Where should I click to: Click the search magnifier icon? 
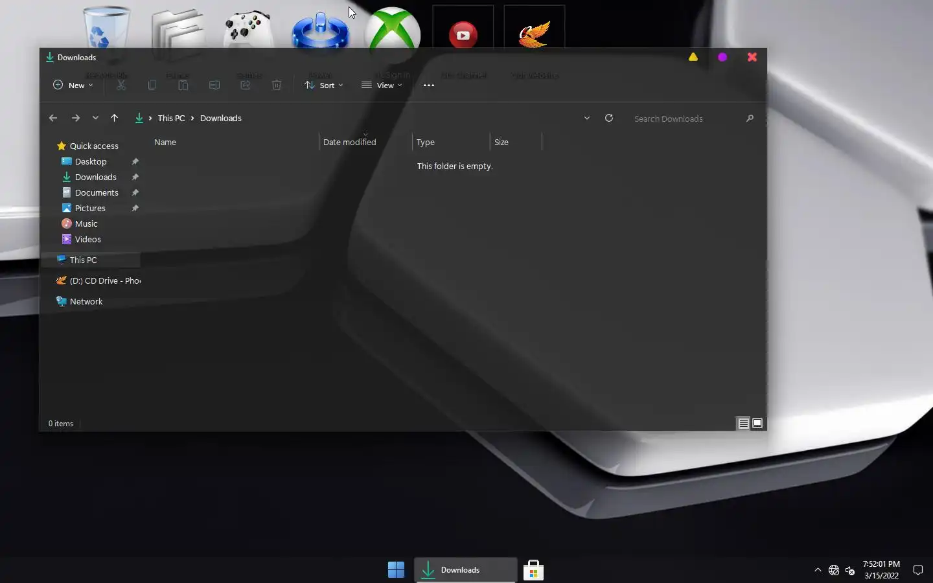pyautogui.click(x=750, y=119)
